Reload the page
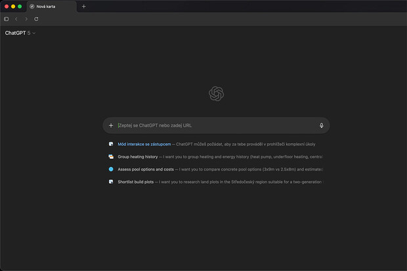 (x=36, y=19)
